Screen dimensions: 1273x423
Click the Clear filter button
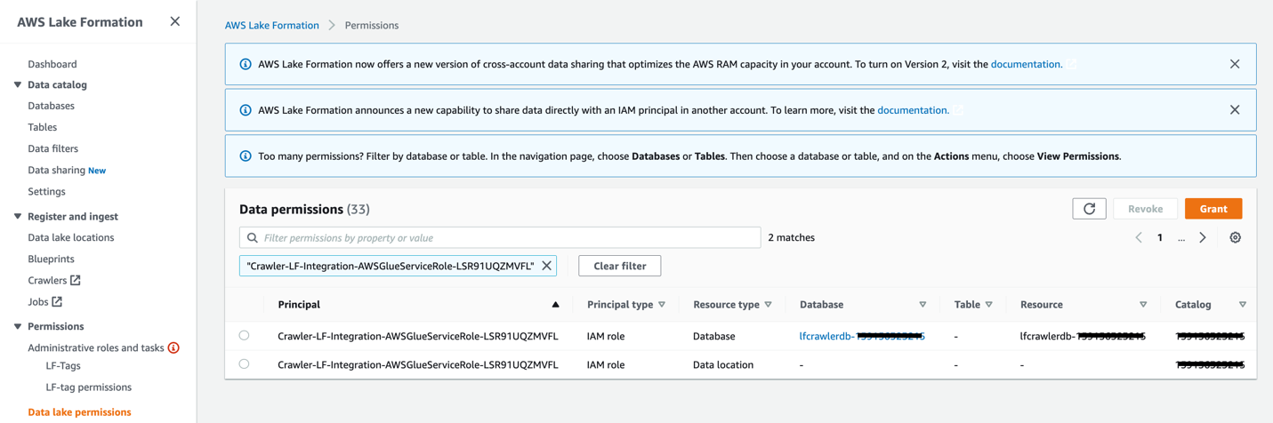pos(619,266)
